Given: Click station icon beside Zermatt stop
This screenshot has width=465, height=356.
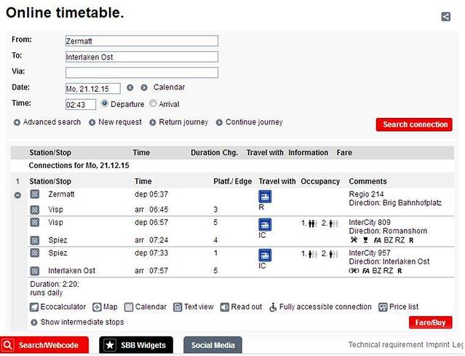Looking at the screenshot, I should coord(34,194).
